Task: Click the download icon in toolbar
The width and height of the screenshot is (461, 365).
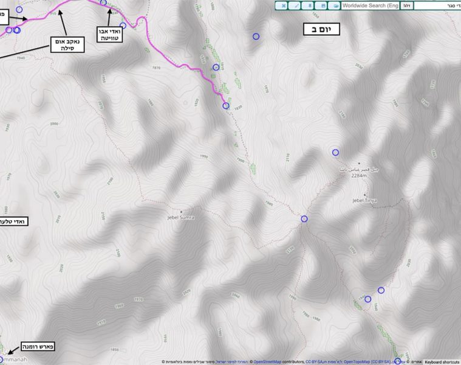Action: tap(309, 5)
